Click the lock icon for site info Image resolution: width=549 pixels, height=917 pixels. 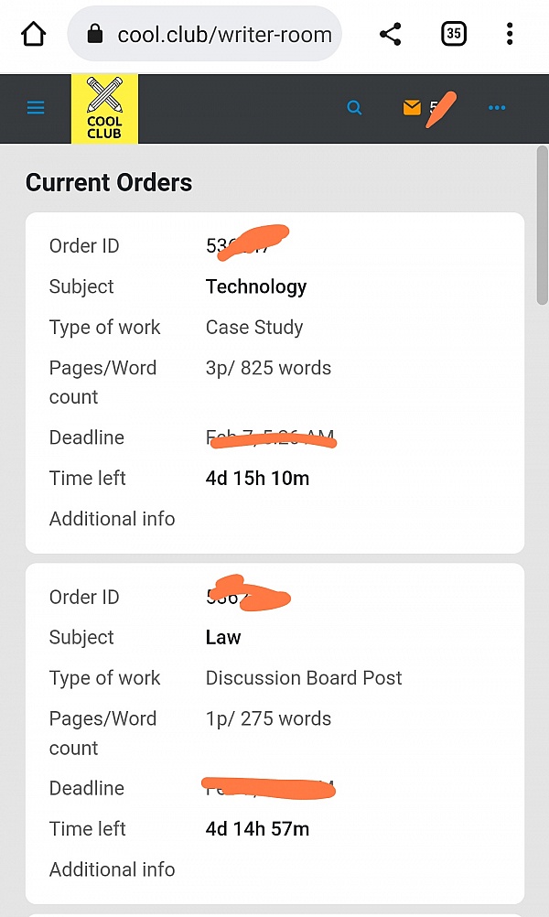tap(95, 35)
